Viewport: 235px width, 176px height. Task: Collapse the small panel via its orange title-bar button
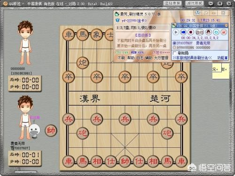(226, 25)
